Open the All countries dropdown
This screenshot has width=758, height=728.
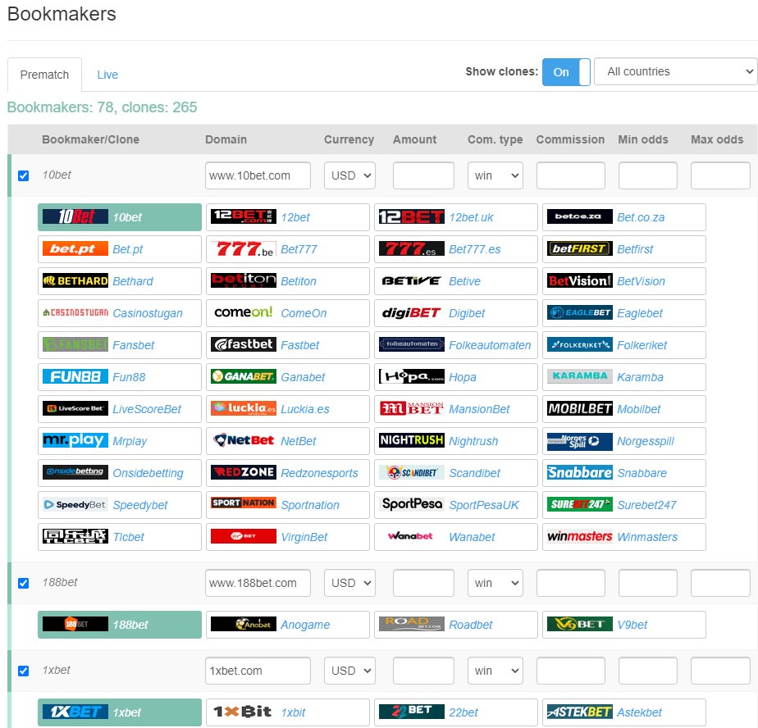pos(675,71)
